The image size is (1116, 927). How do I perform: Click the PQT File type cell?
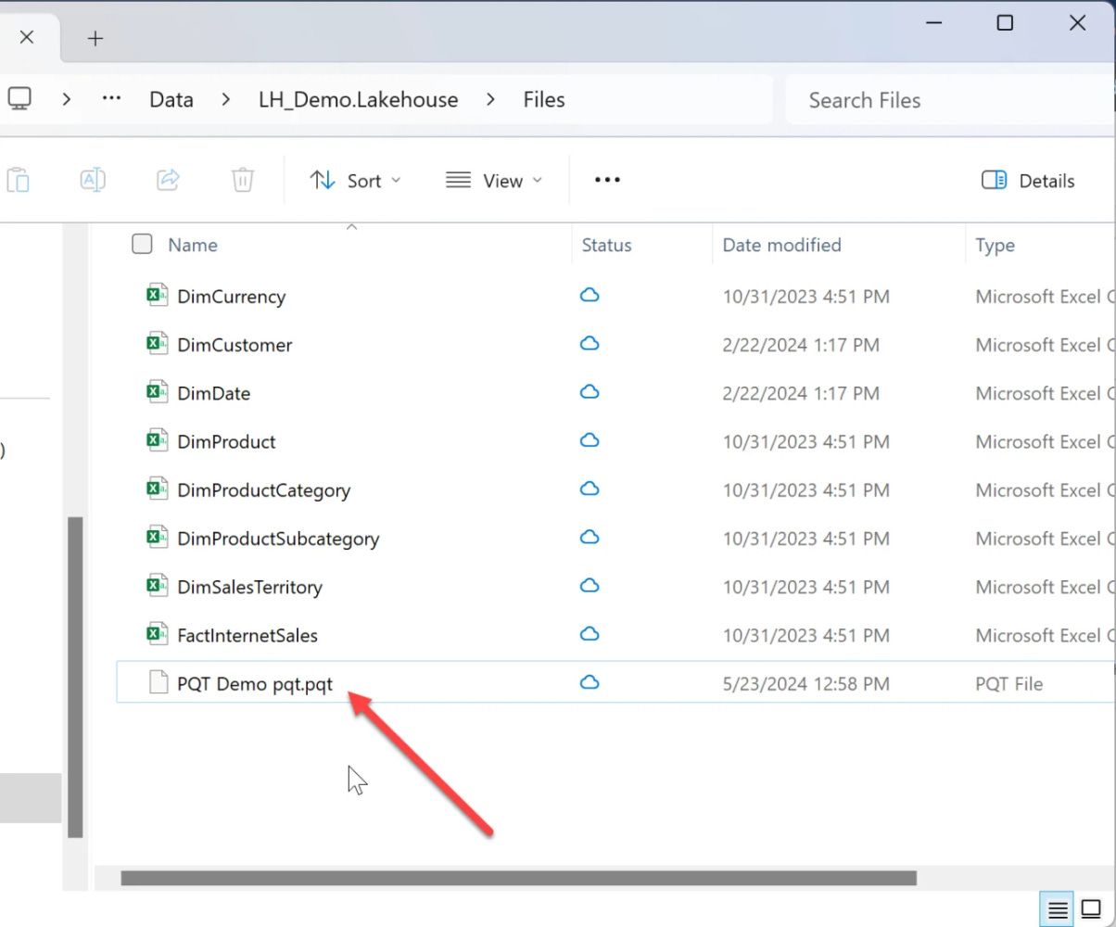tap(1009, 684)
